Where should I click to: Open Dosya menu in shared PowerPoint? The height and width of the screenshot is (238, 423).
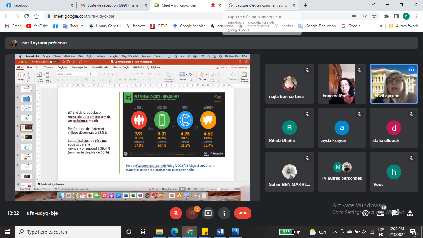pyautogui.click(x=46, y=56)
